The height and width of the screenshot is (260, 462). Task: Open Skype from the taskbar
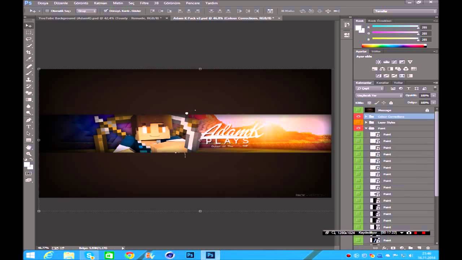[90, 255]
